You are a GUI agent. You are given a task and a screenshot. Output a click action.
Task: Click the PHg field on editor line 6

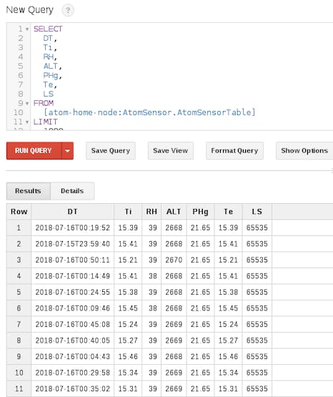tap(51, 75)
